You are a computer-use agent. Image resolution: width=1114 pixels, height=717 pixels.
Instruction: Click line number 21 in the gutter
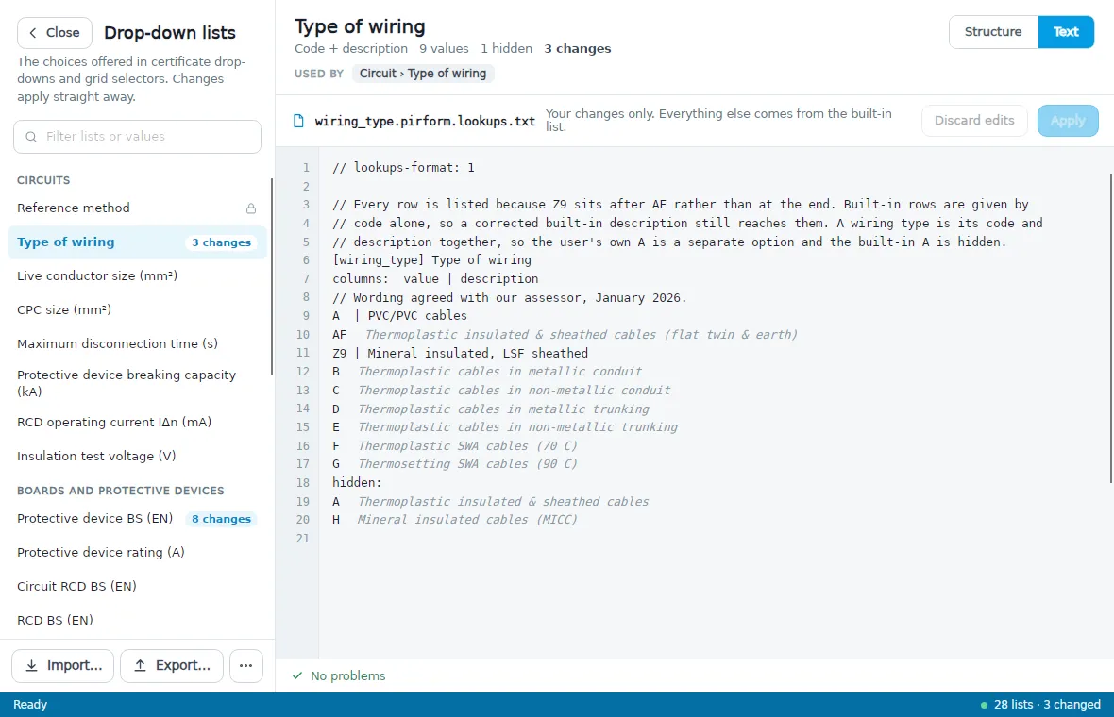click(x=303, y=539)
